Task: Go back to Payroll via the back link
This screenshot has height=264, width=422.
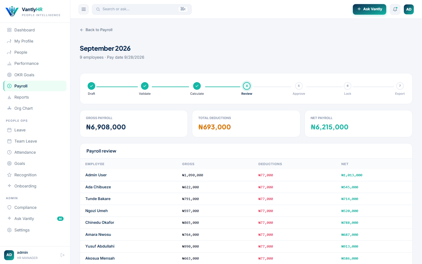Action: pyautogui.click(x=96, y=30)
